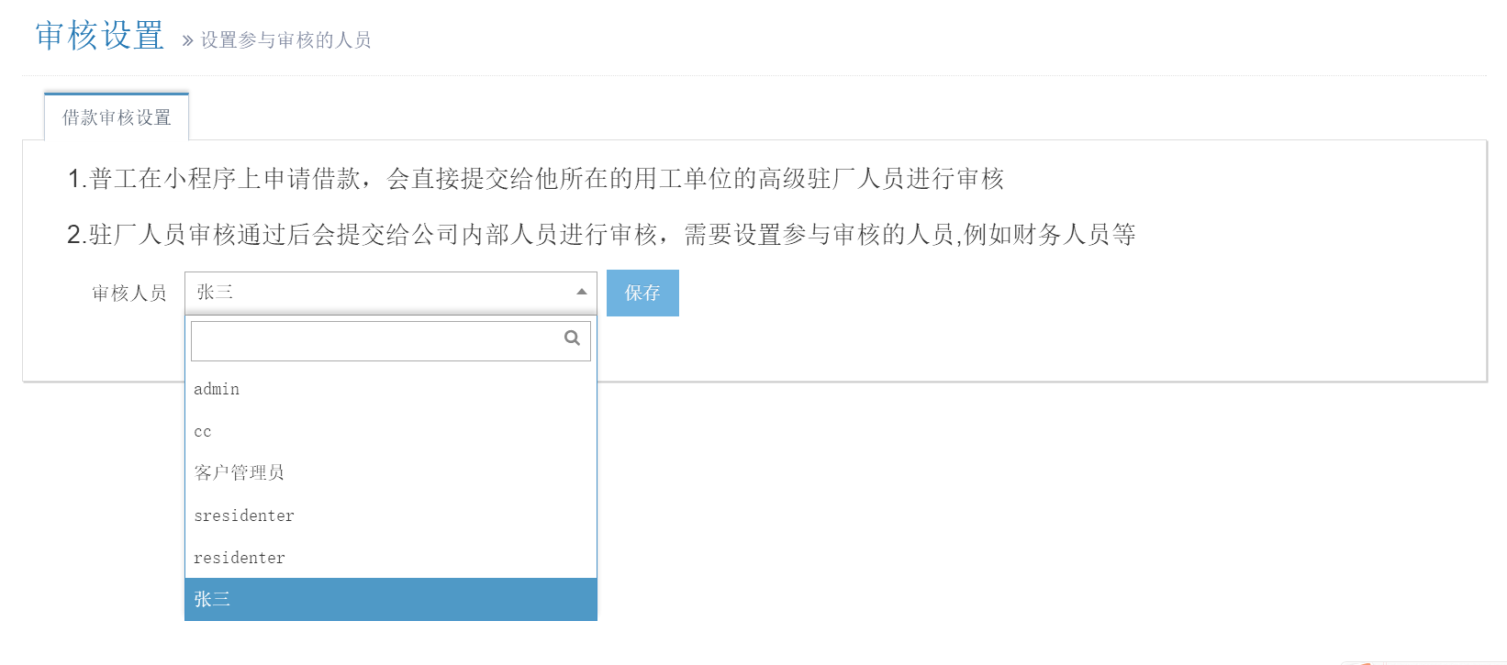
Task: Click the 设置参与审核的人员 subtitle text
Action: [285, 40]
